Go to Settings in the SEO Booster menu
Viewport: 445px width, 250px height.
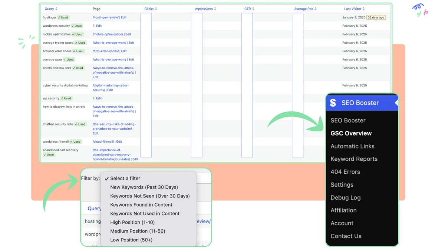(x=342, y=184)
